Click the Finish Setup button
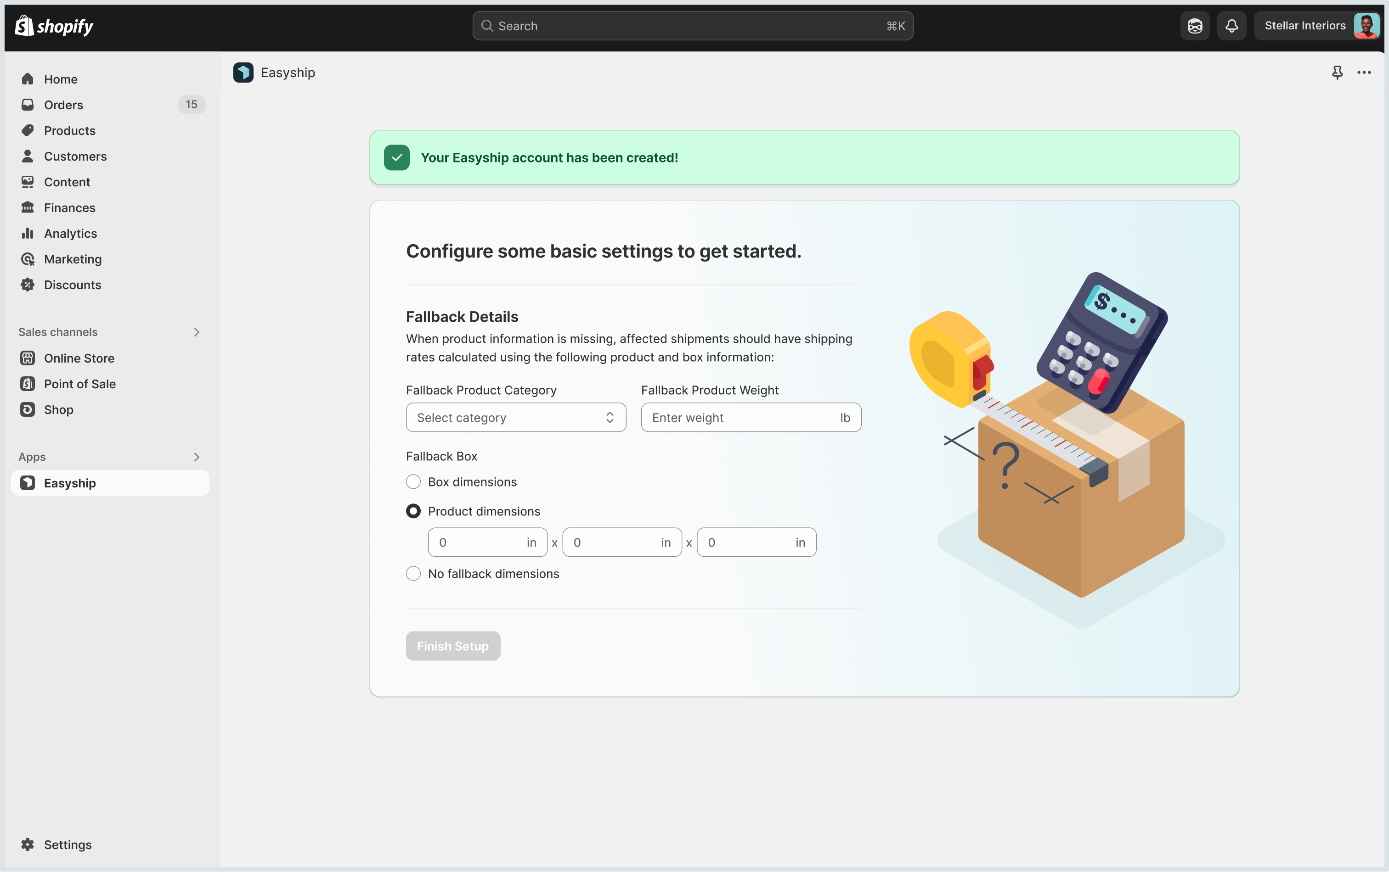Viewport: 1389px width, 872px height. (x=453, y=646)
